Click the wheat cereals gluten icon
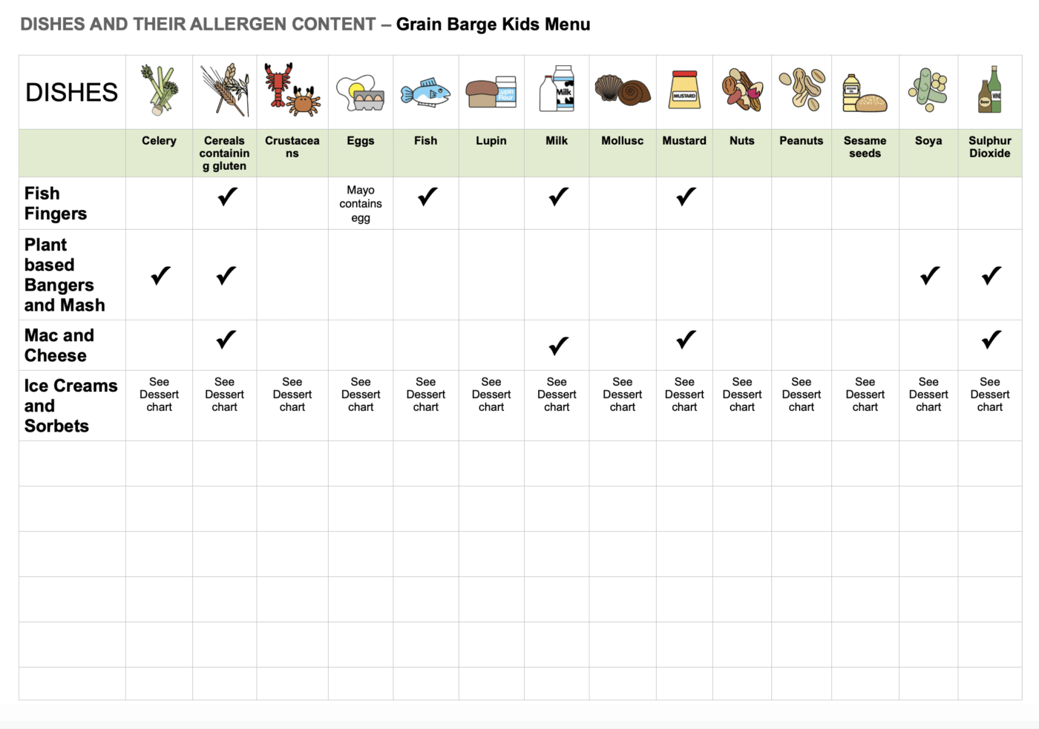 pyautogui.click(x=225, y=90)
